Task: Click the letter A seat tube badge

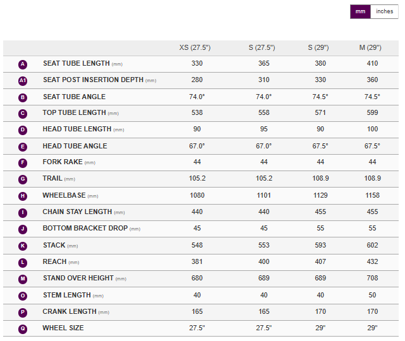Action: 23,64
